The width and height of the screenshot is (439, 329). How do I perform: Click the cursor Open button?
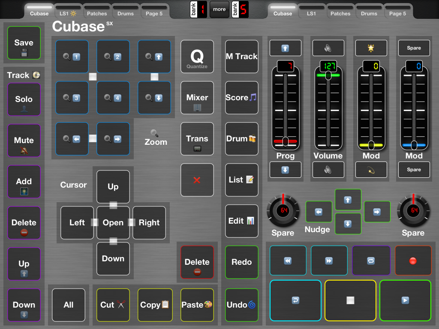pos(113,223)
